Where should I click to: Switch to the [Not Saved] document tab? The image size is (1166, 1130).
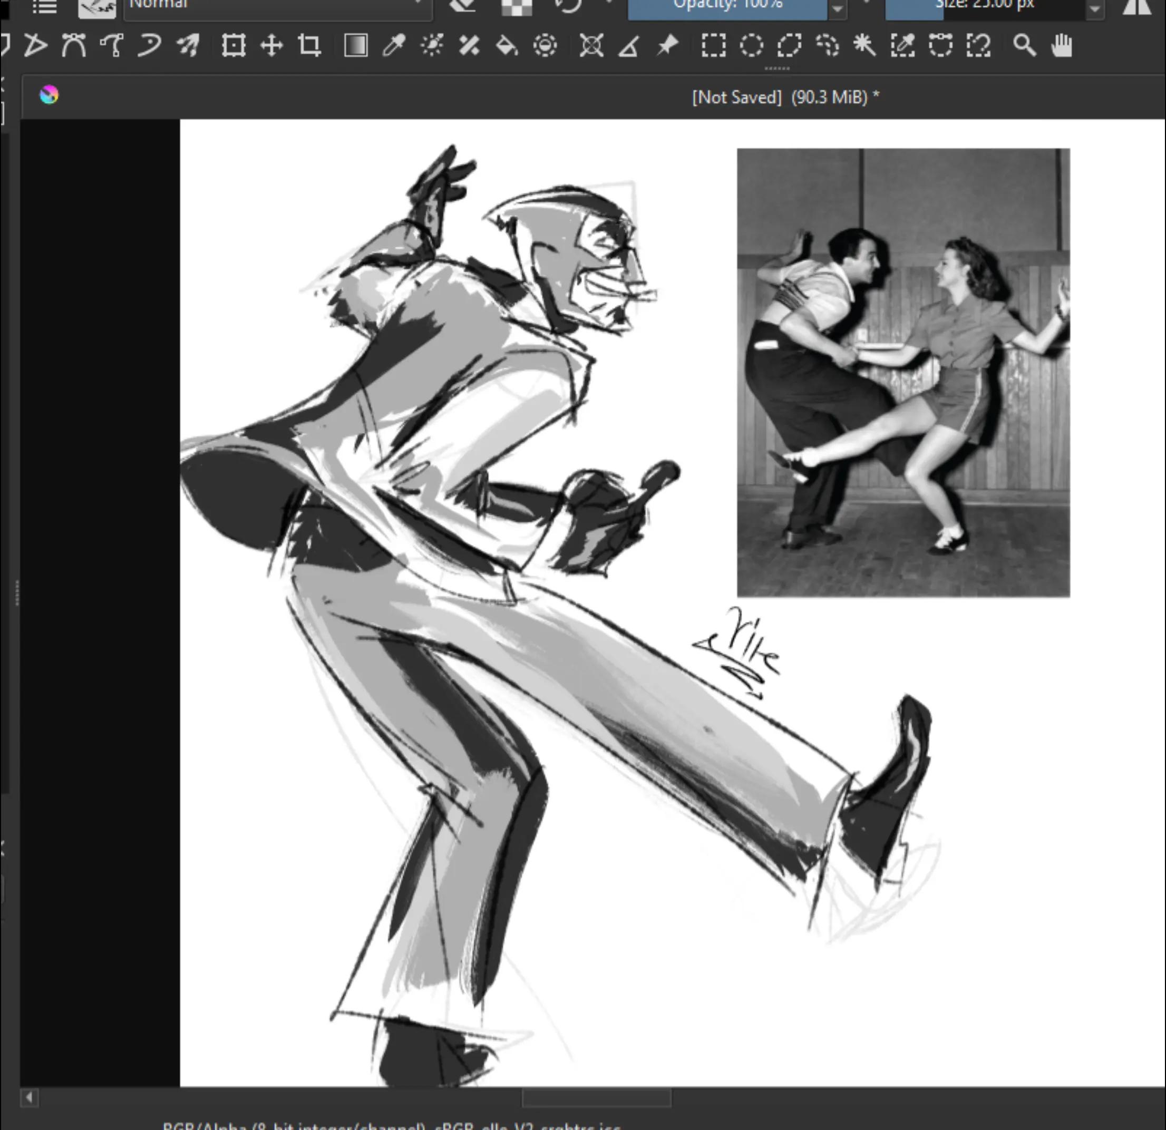(x=785, y=97)
